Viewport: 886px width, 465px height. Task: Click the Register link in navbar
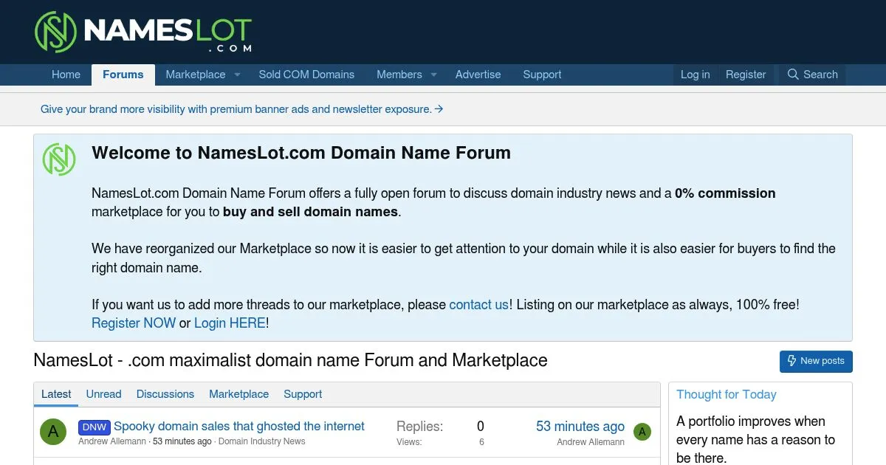pos(746,75)
